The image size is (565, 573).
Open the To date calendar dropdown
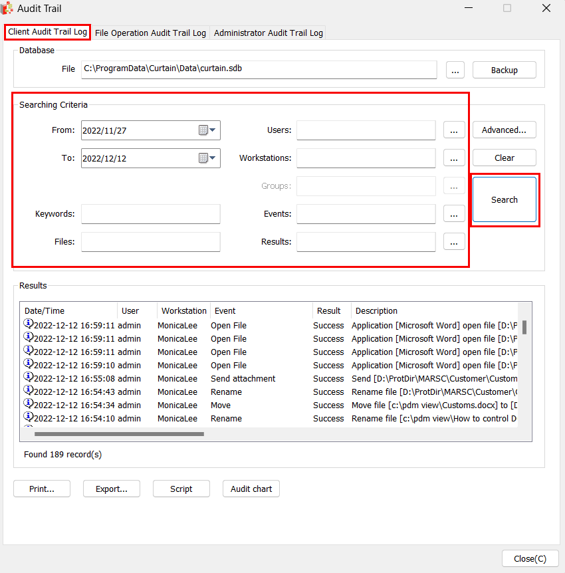[x=207, y=158]
